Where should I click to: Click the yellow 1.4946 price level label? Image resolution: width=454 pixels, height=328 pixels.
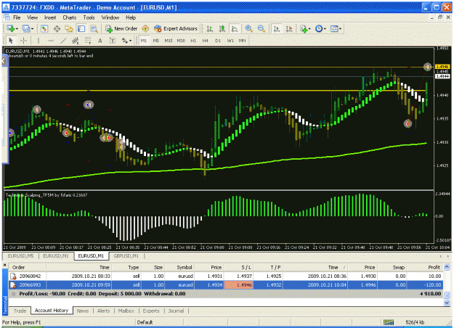(442, 67)
